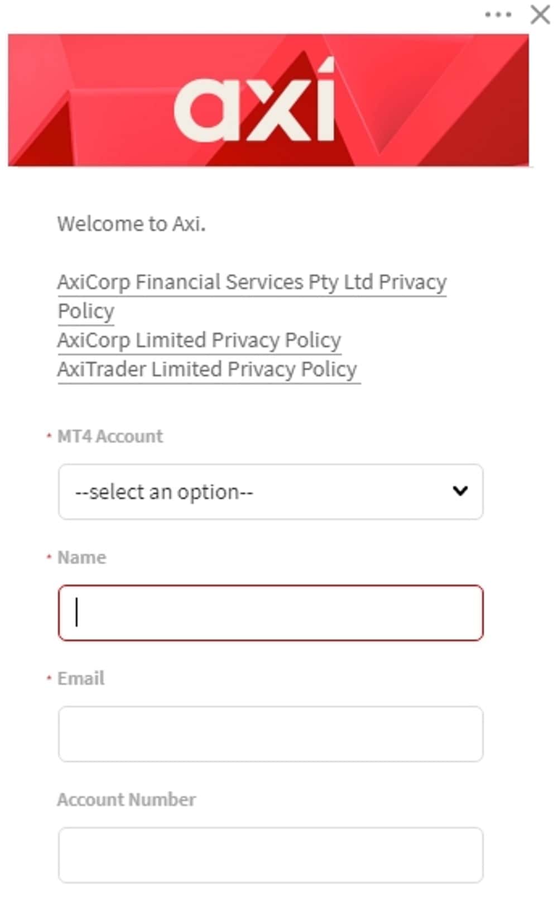558x919 pixels.
Task: Select the '--select an option--' placeholder text
Action: pyautogui.click(x=164, y=492)
